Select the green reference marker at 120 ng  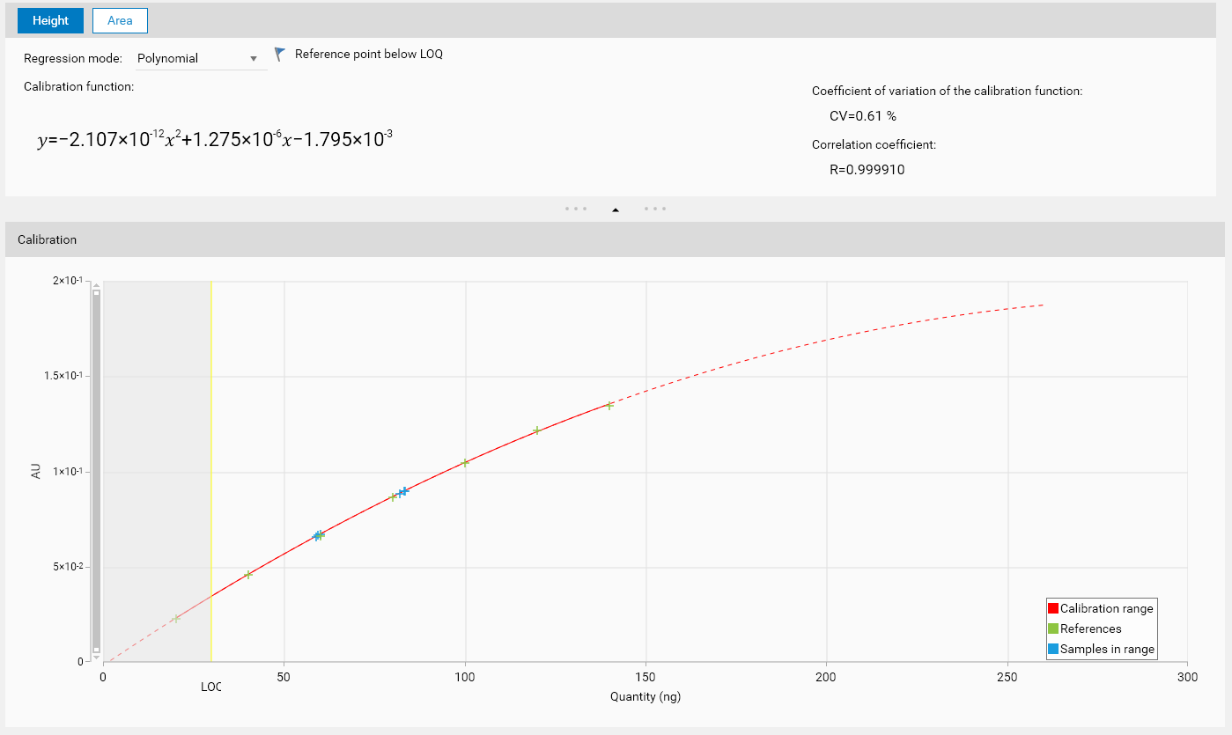[x=536, y=430]
